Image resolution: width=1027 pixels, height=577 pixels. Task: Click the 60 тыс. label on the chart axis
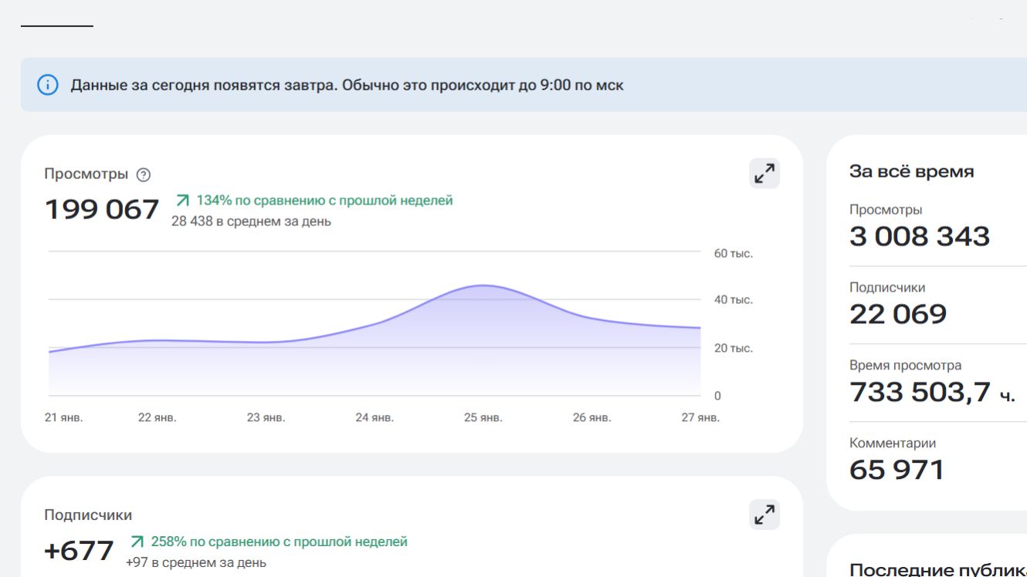(733, 254)
